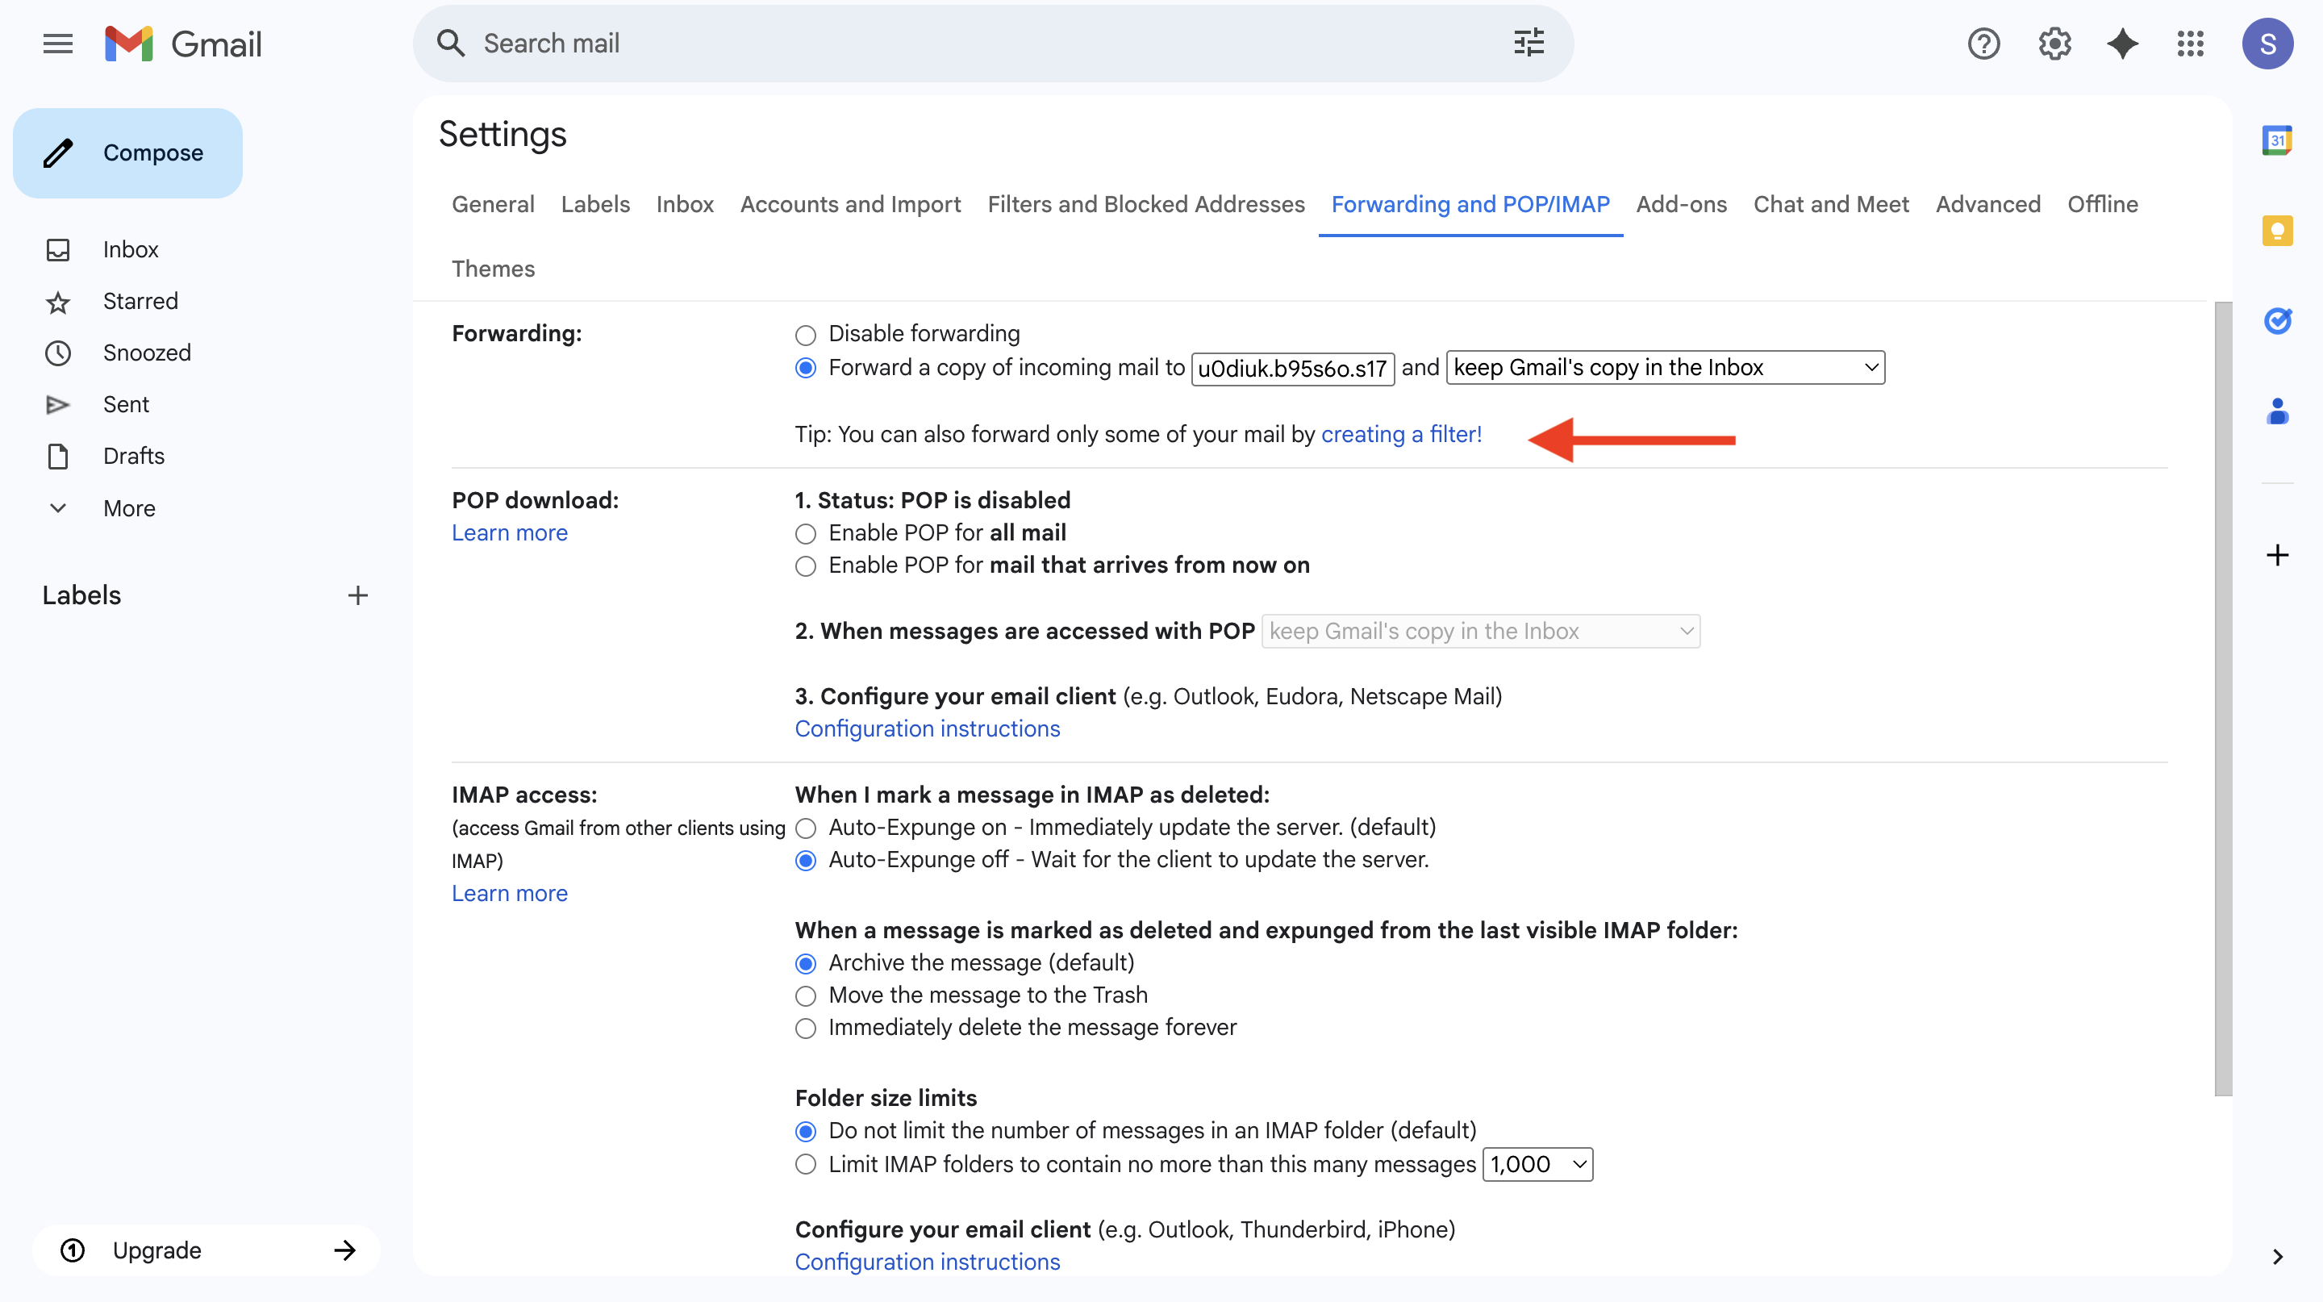
Task: Create new label with plus icon
Action: [358, 595]
